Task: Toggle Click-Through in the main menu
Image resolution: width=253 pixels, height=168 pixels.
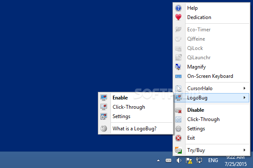Action: [212, 119]
